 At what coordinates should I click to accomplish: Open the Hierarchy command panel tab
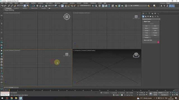149,14
